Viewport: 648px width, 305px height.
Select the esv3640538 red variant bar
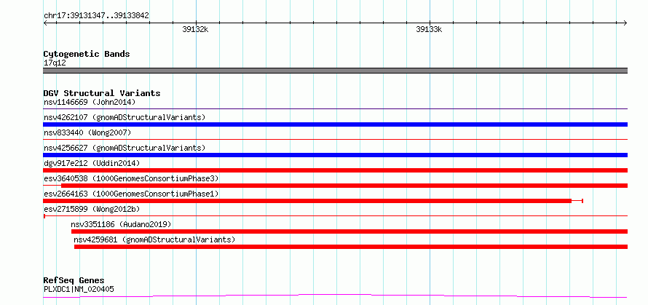coord(344,186)
